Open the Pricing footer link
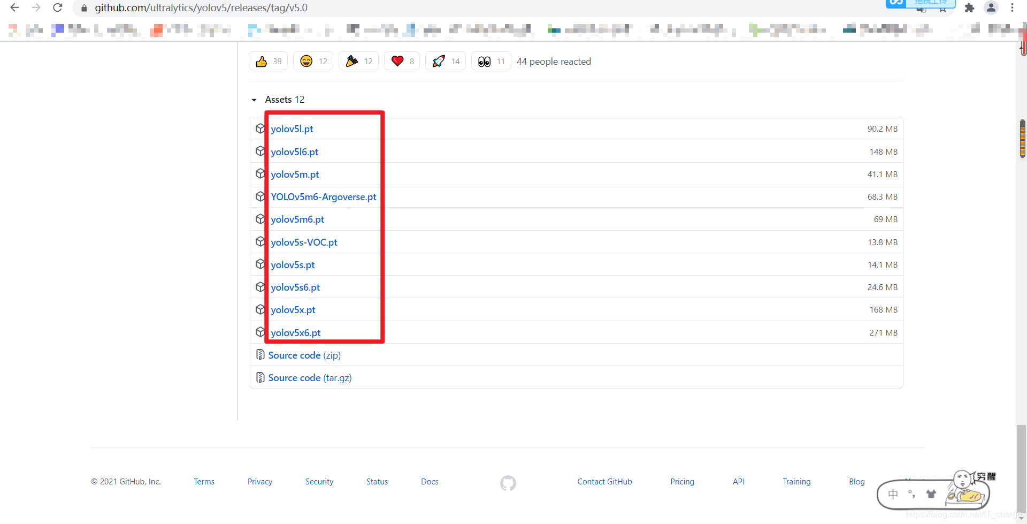Viewport: 1027px width, 524px height. 682,482
